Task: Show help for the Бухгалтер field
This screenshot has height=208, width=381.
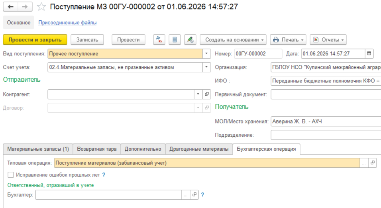Action: click(x=202, y=194)
